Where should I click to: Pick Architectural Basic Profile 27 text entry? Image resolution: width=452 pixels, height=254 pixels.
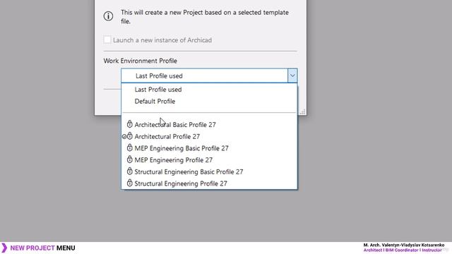tap(175, 125)
